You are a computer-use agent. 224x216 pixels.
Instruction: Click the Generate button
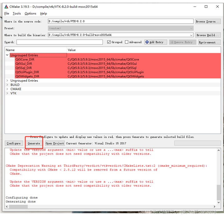coord(34,143)
